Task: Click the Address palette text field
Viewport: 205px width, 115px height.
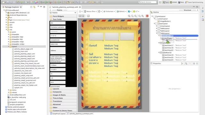Action: pos(58,50)
